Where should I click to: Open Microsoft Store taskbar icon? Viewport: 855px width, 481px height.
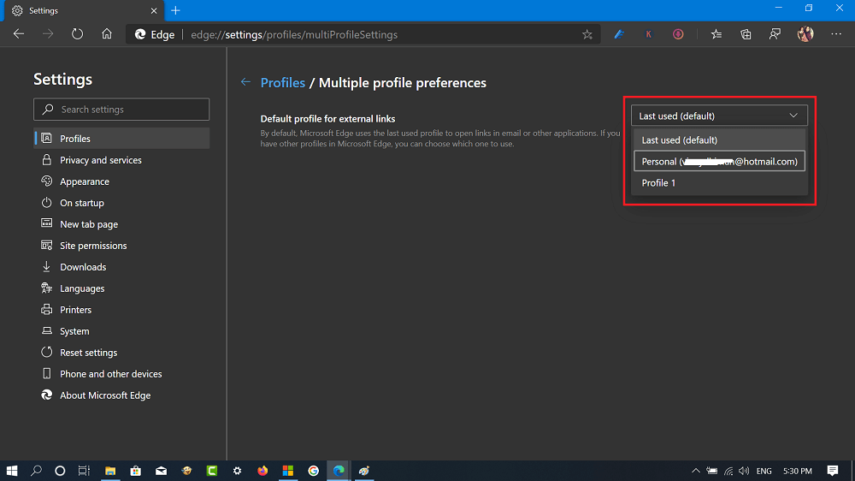point(136,471)
